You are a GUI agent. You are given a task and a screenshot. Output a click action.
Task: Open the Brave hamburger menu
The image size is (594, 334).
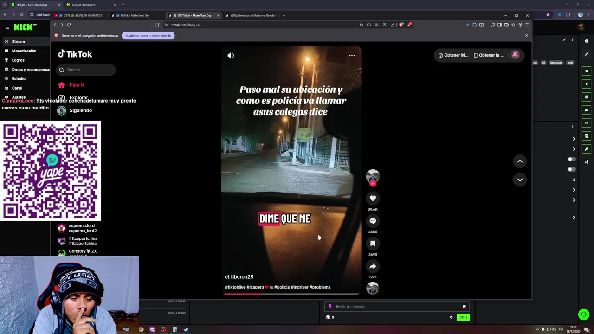pyautogui.click(x=527, y=25)
